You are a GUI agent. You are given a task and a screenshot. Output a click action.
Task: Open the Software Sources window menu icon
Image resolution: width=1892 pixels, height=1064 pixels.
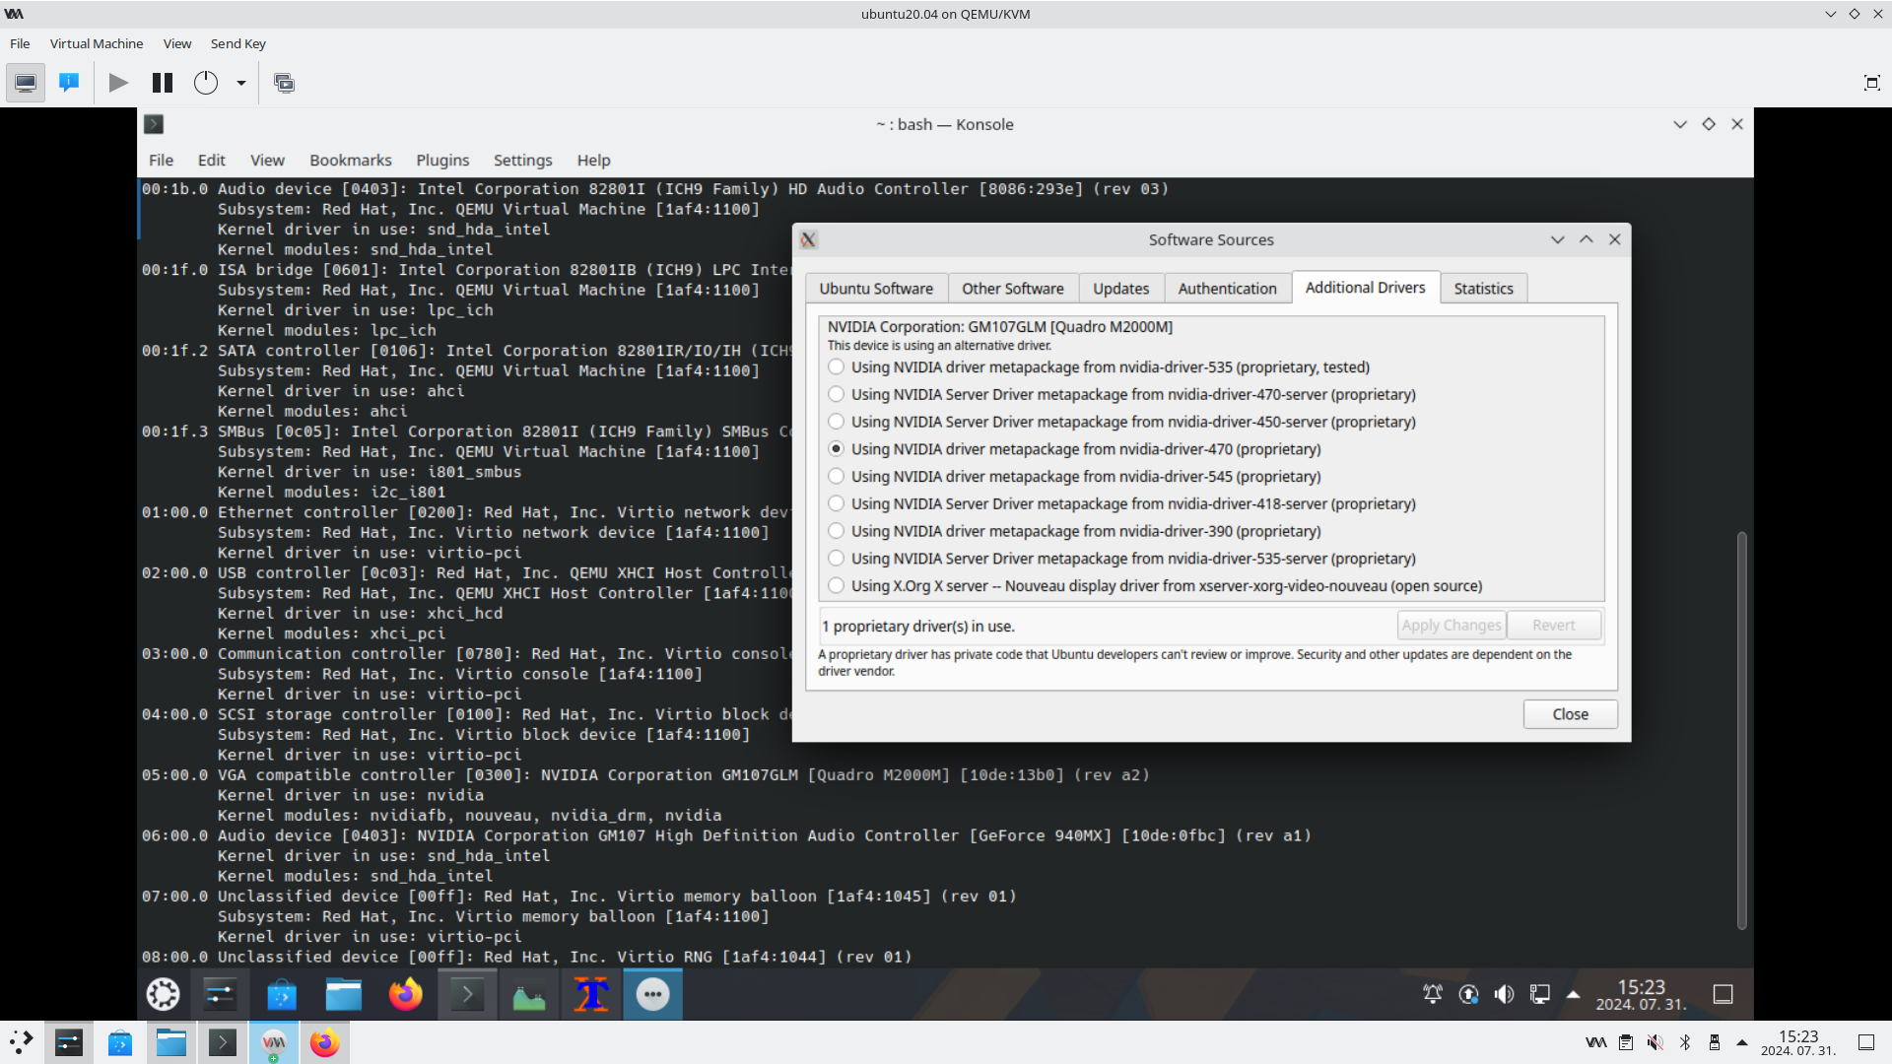808,239
